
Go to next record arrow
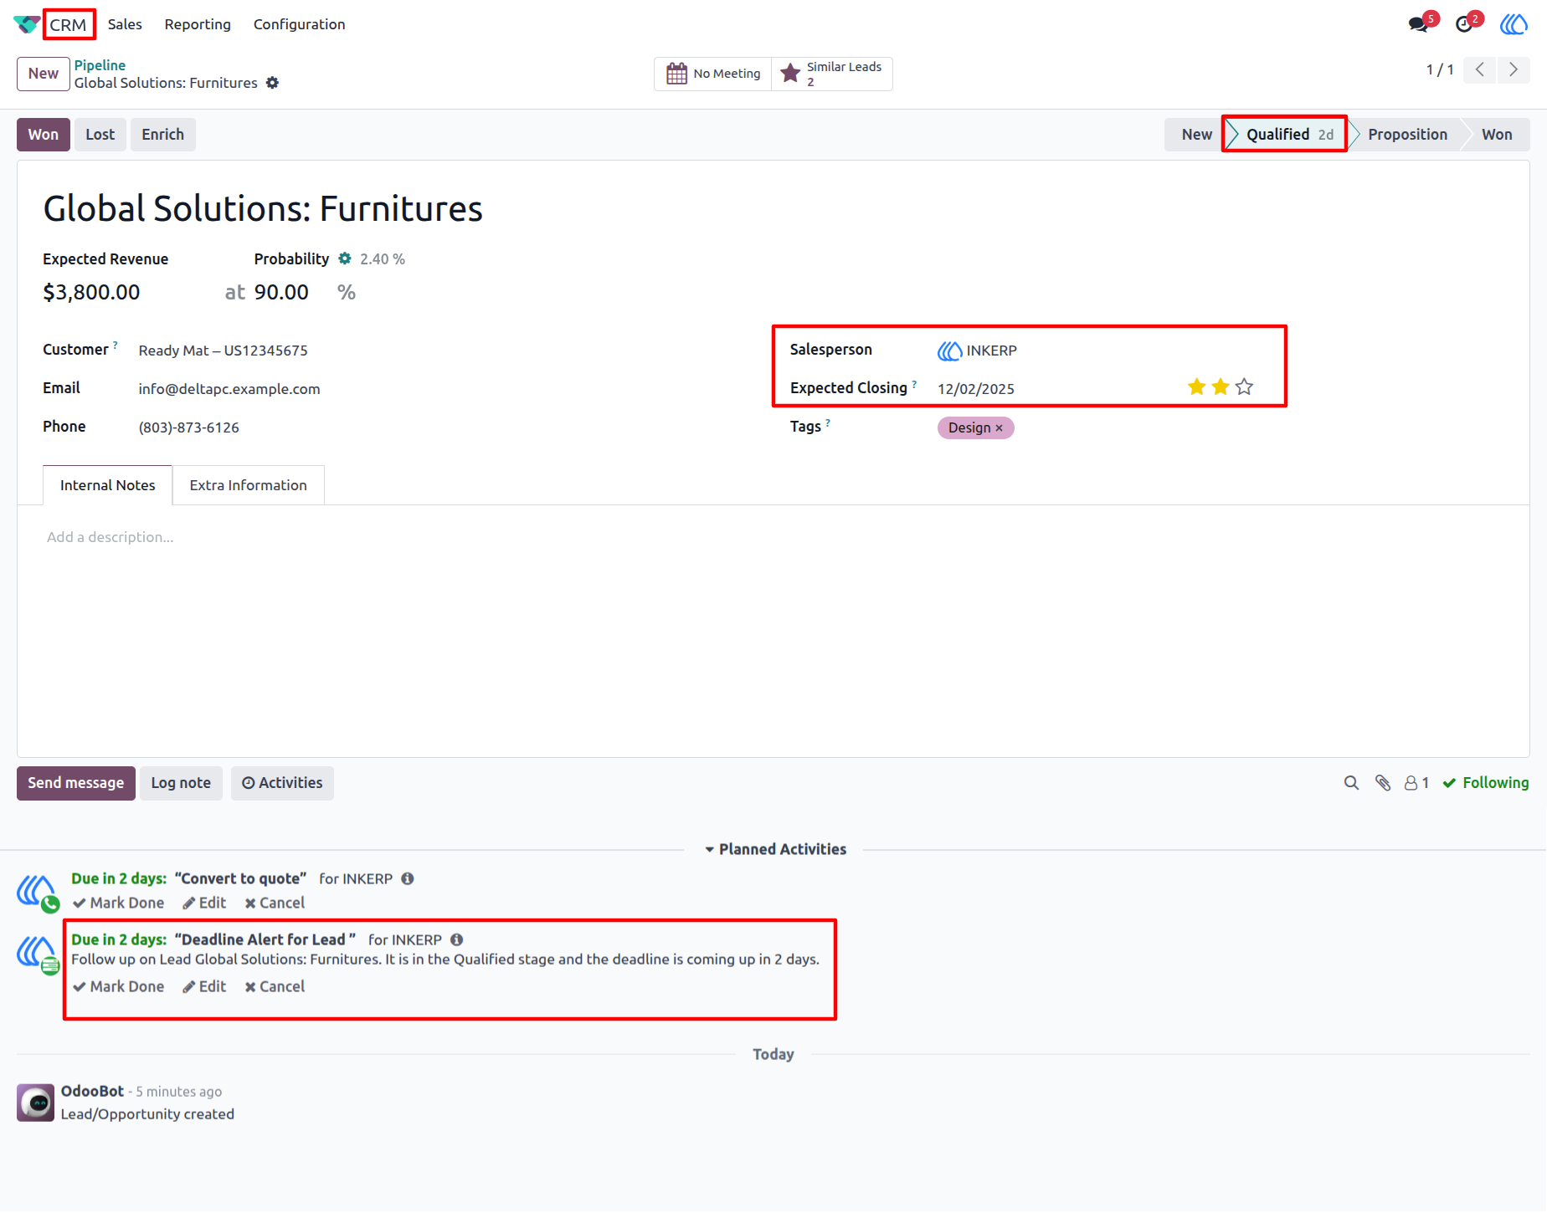[x=1514, y=69]
